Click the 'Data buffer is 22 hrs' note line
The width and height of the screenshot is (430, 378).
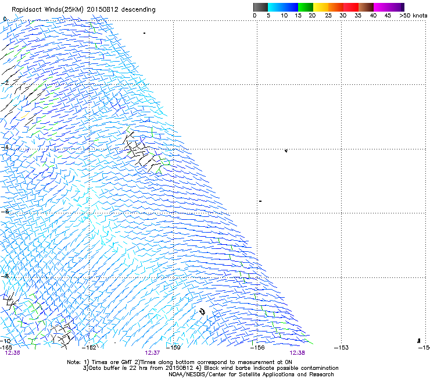[x=210, y=368]
